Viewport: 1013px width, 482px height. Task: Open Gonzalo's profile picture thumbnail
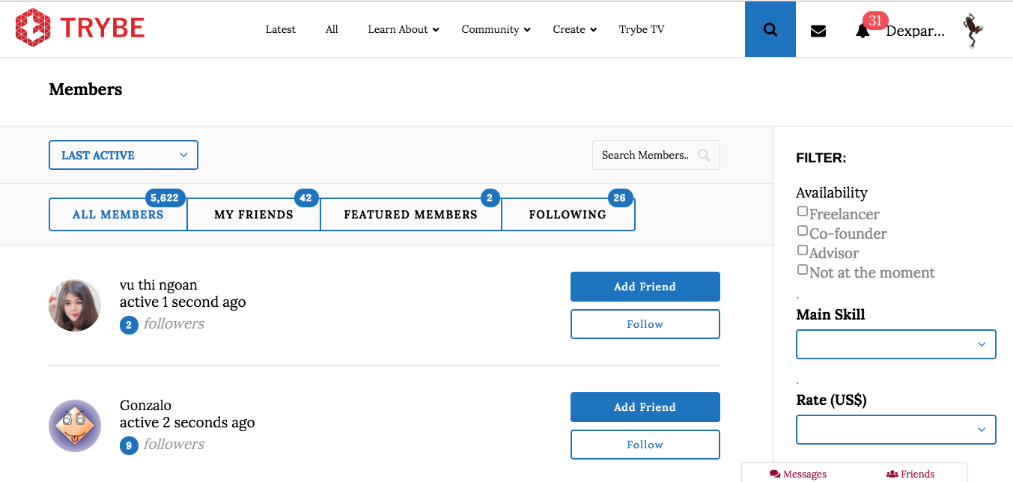(x=75, y=426)
